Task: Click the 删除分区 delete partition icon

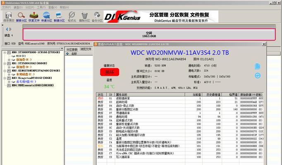Action: [x=84, y=16]
